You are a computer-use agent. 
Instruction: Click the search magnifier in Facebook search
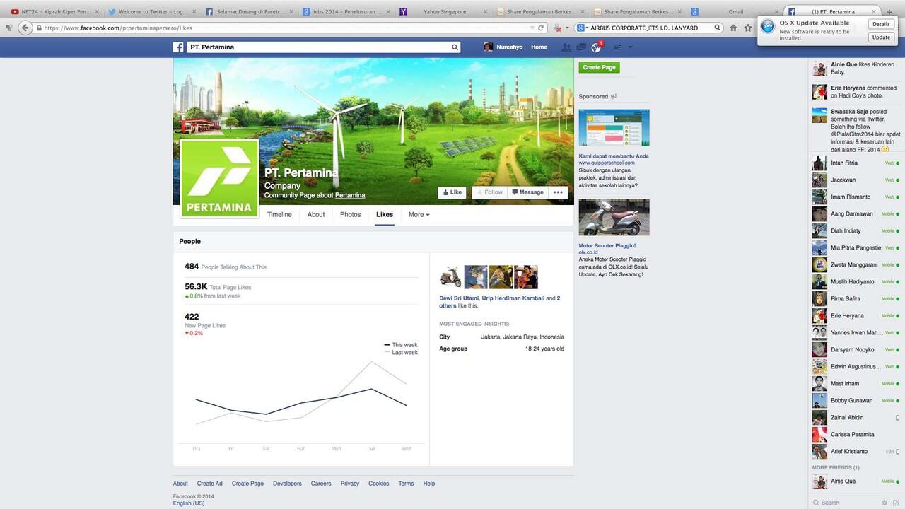tap(455, 47)
